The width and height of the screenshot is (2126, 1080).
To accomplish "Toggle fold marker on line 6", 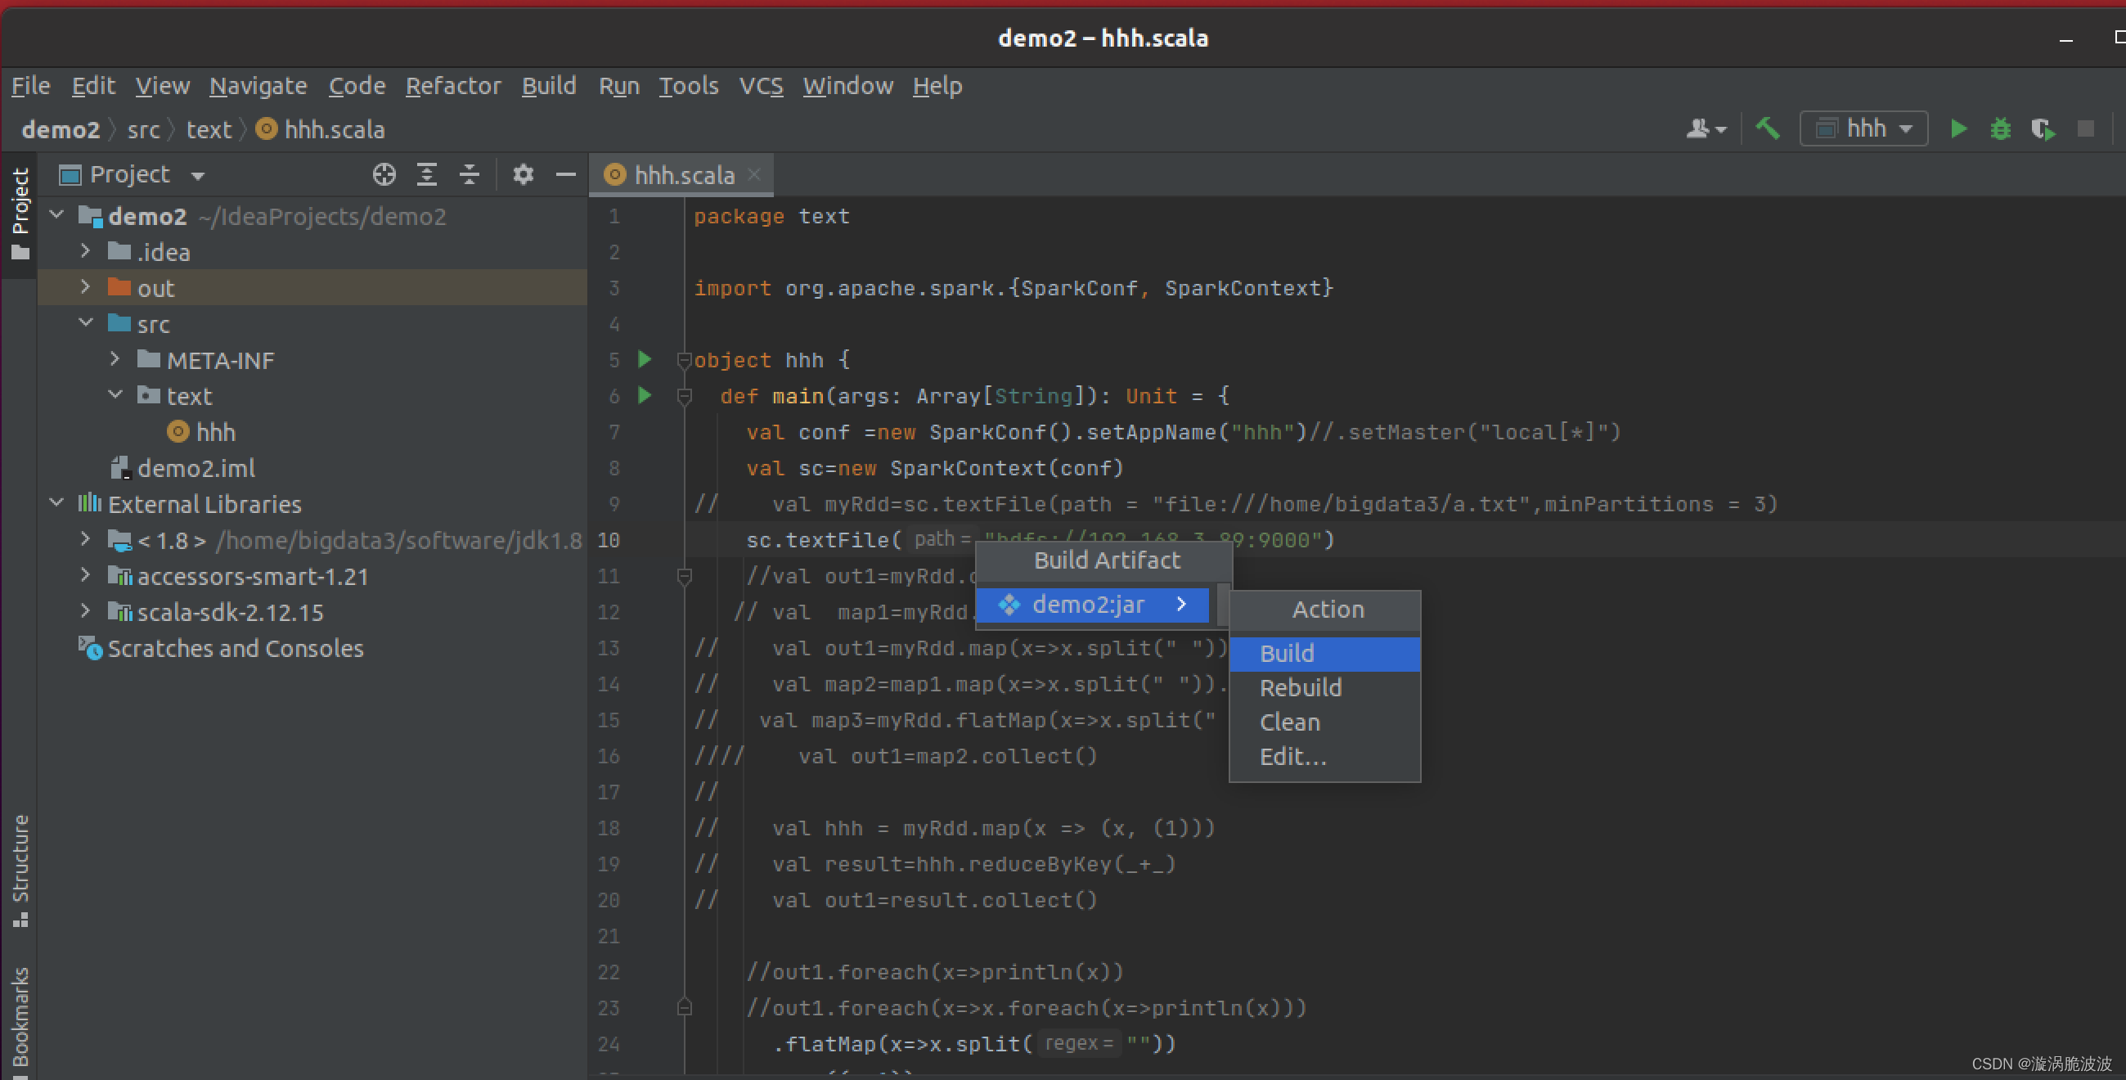I will click(683, 396).
